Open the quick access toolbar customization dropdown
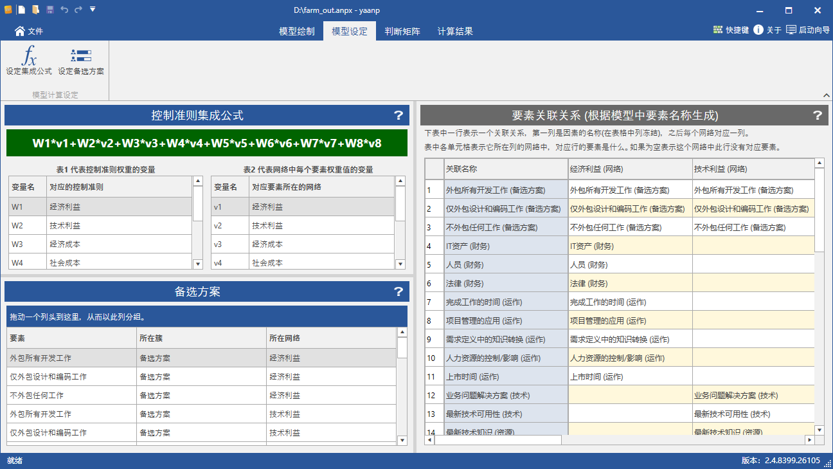 [x=92, y=9]
